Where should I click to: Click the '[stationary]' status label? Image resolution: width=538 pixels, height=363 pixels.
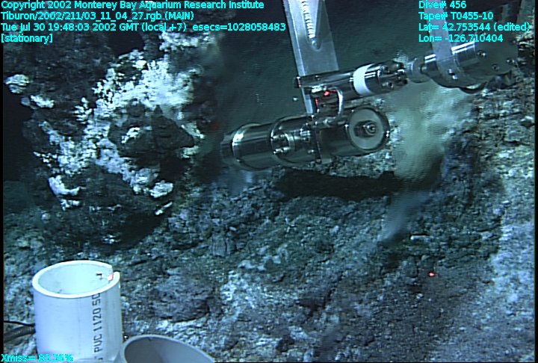[x=27, y=38]
